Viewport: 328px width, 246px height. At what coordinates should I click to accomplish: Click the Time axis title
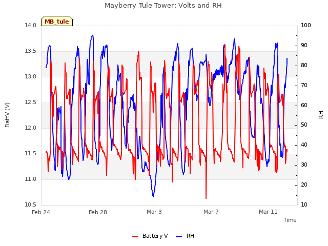[290, 220]
